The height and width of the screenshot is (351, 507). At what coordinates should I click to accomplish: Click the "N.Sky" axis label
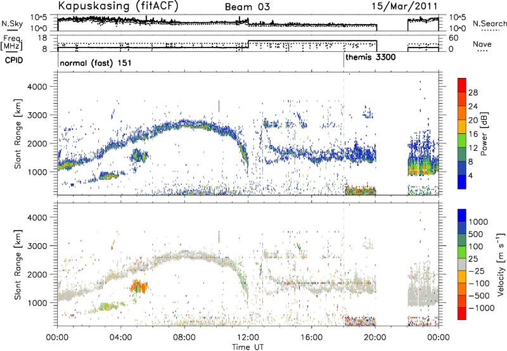[x=12, y=23]
